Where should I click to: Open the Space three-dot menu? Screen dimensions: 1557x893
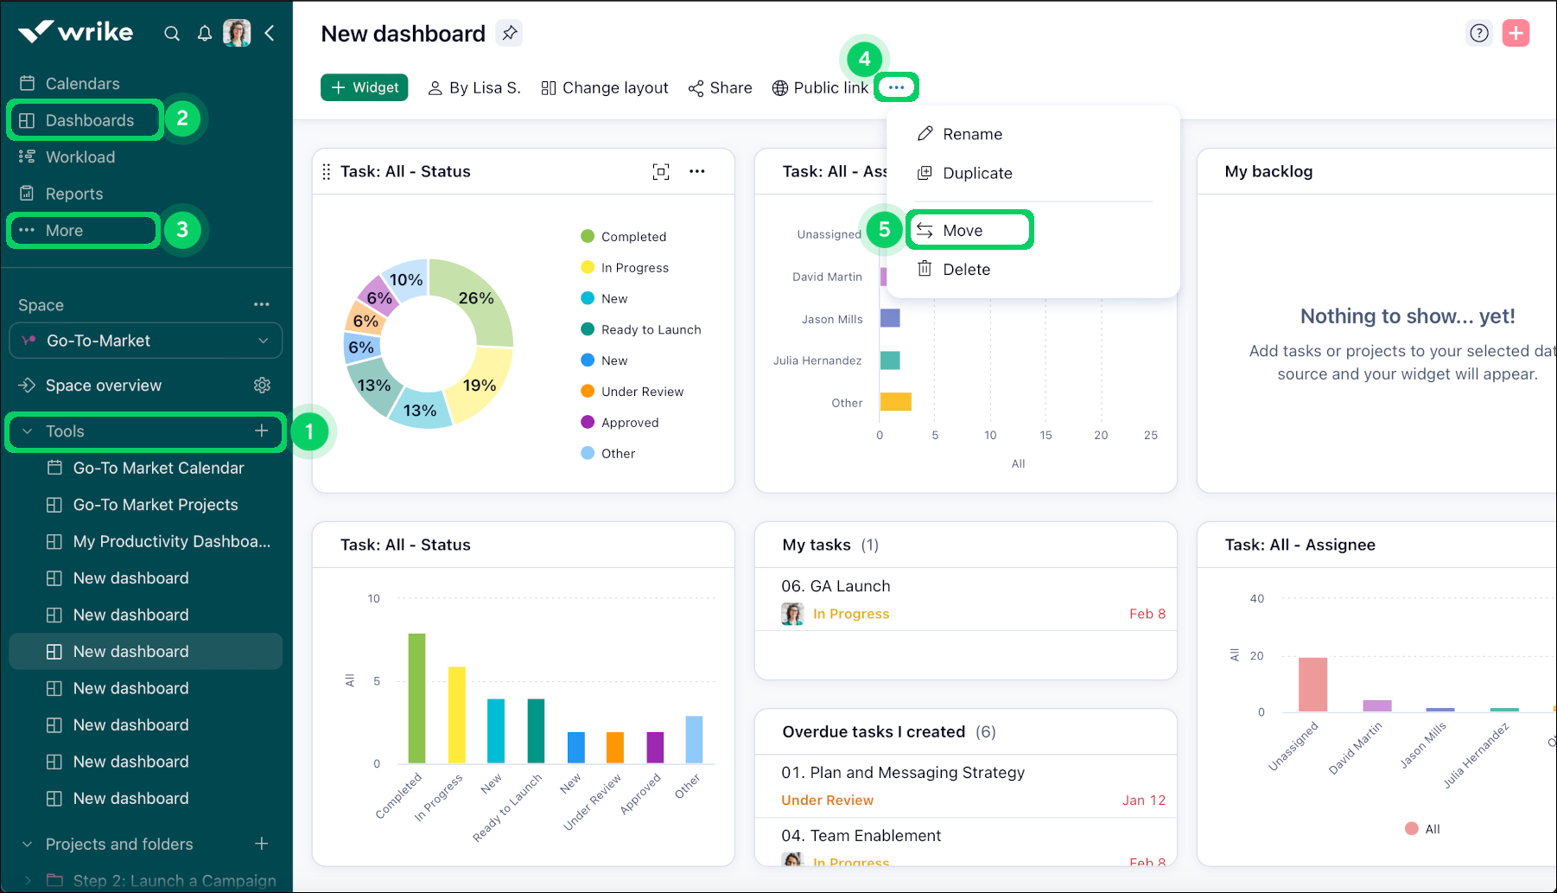pyautogui.click(x=262, y=304)
